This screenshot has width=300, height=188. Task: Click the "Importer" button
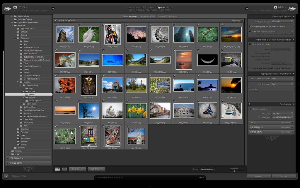259,177
